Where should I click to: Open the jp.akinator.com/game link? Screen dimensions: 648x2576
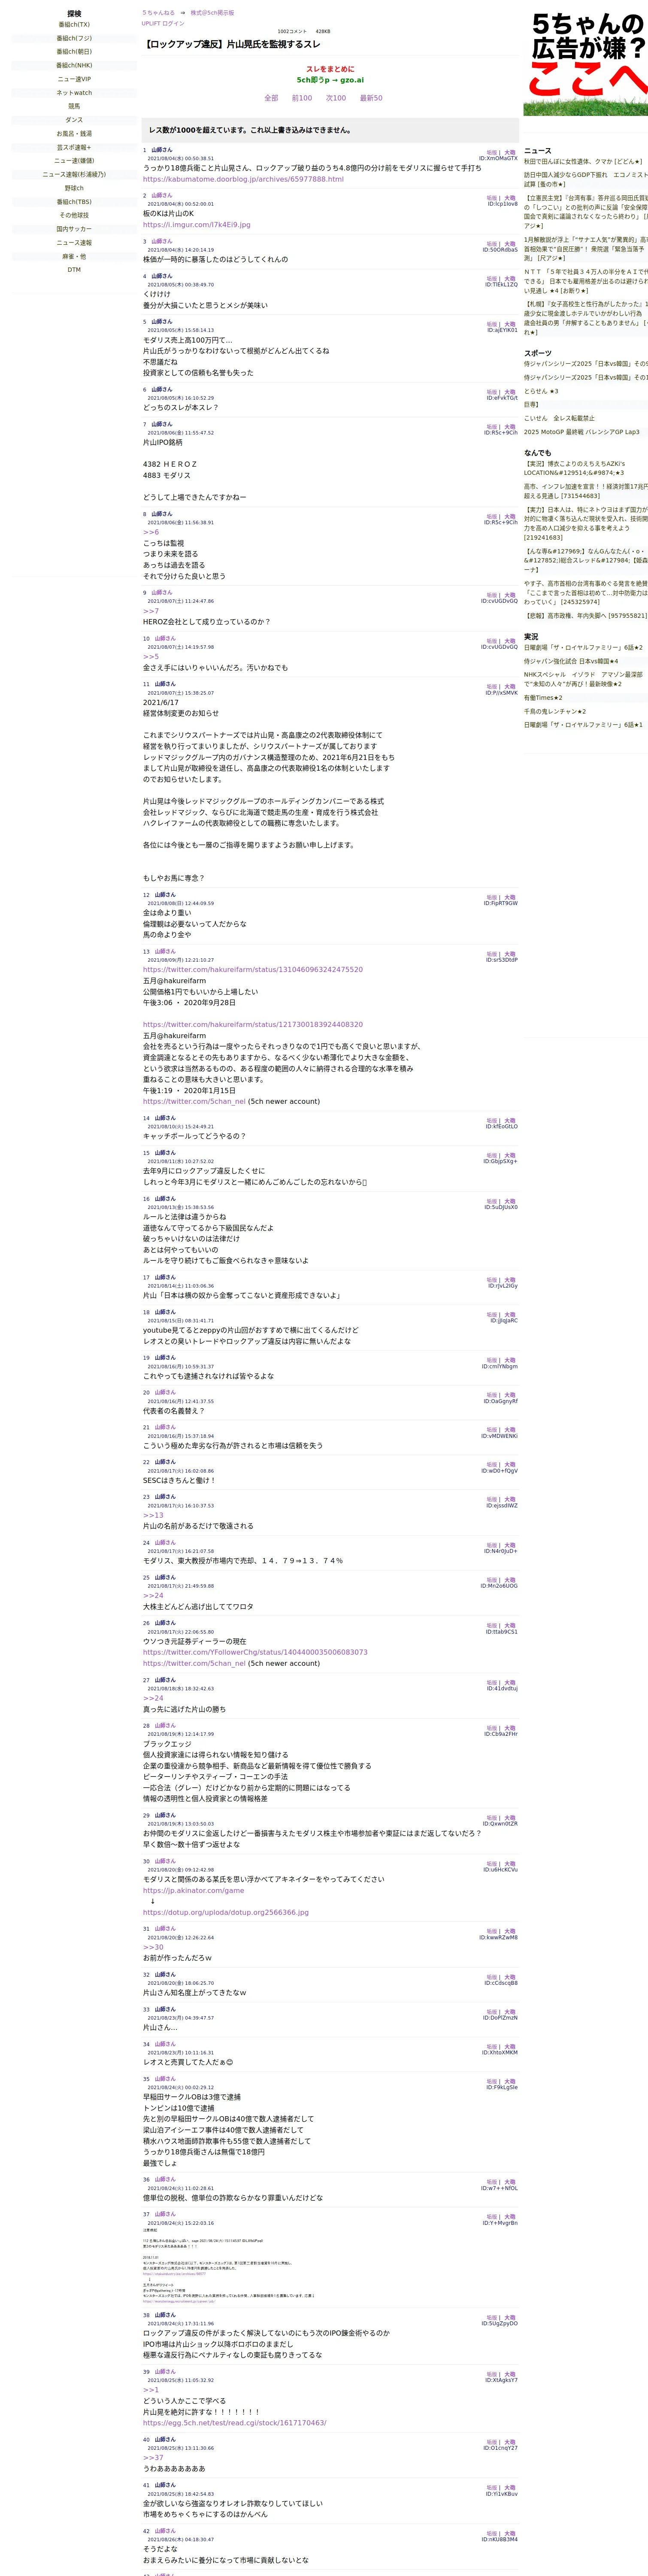193,1891
